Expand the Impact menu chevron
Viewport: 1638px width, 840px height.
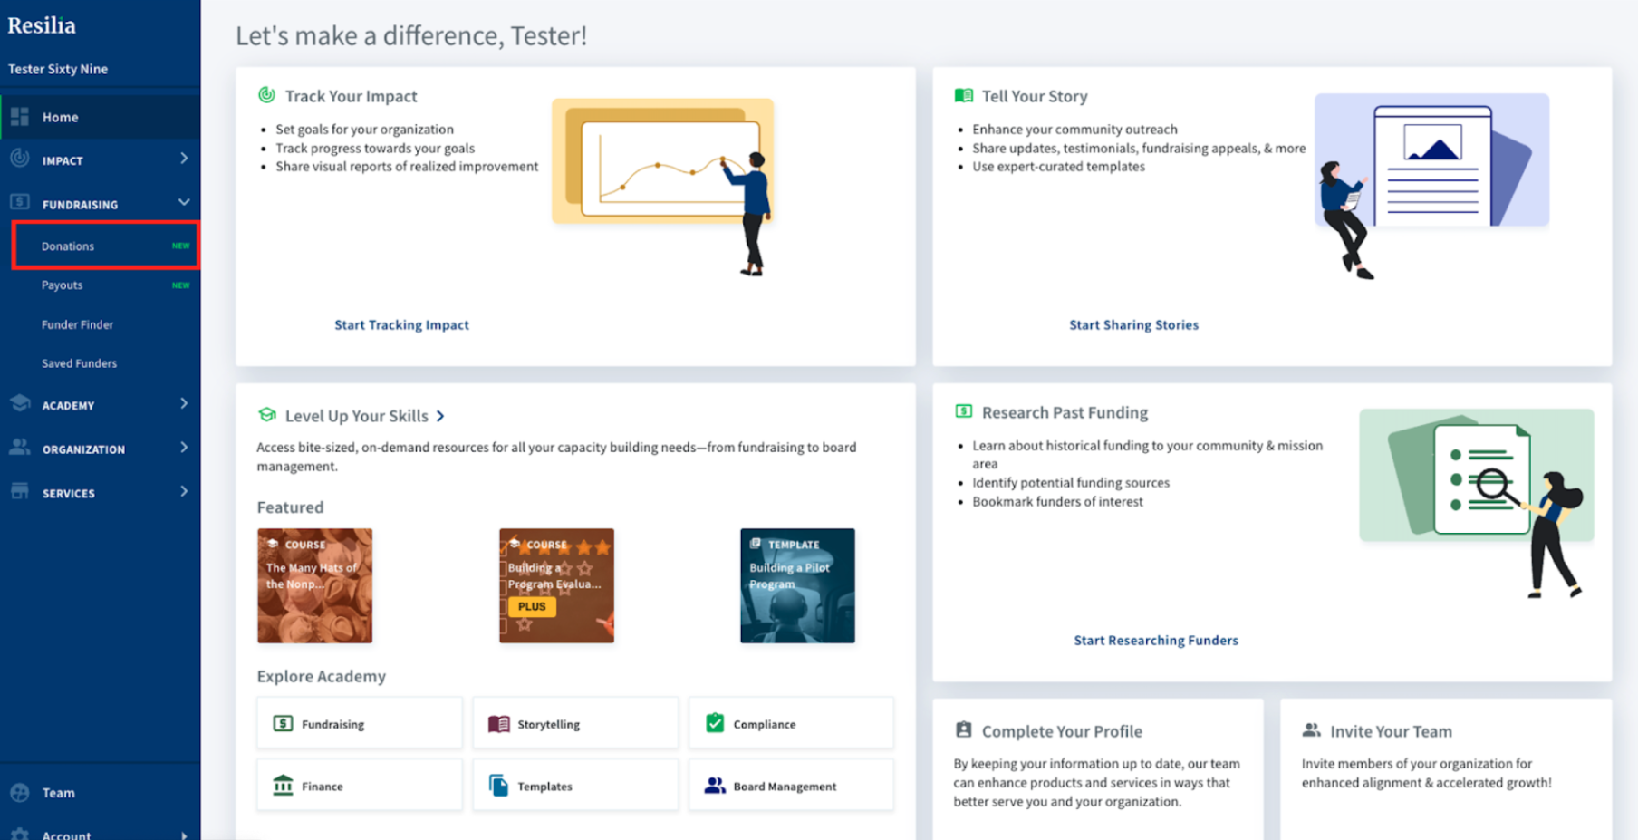point(184,159)
